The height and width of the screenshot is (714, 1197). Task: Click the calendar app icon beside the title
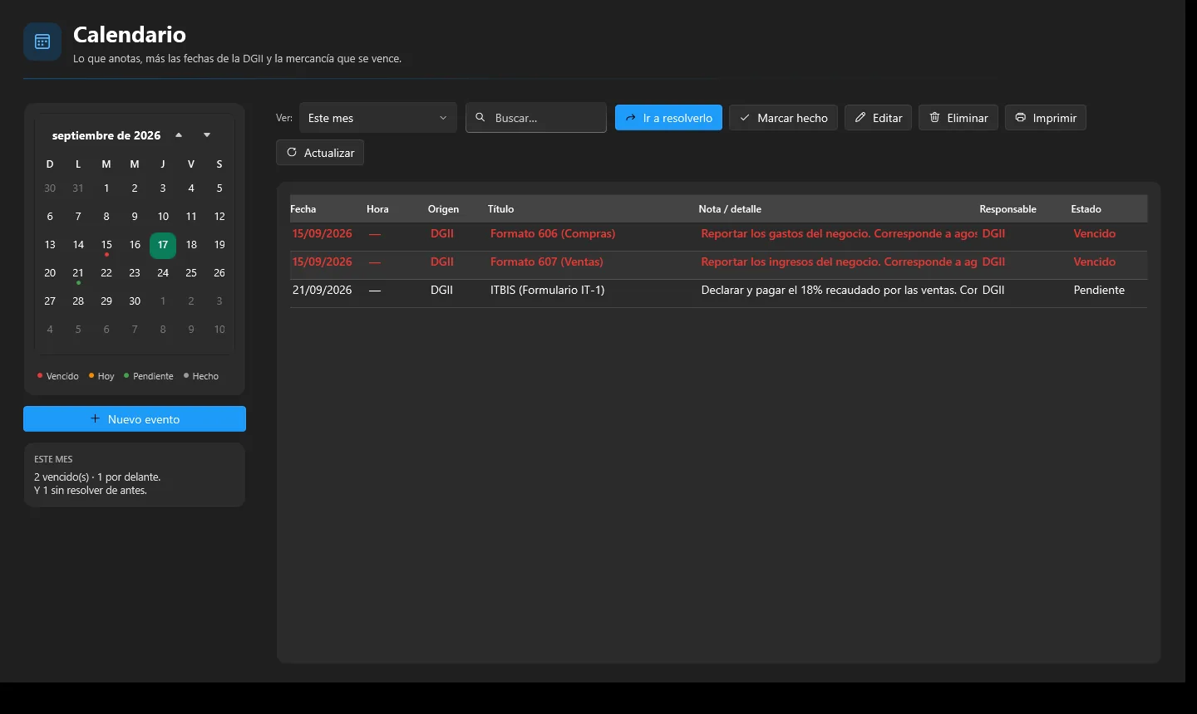42,42
